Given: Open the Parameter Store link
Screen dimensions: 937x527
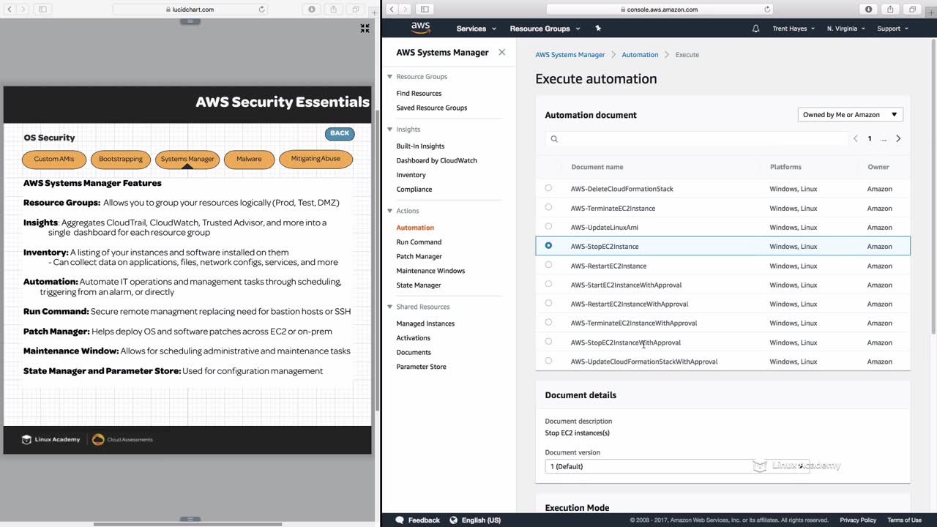Looking at the screenshot, I should (x=421, y=367).
